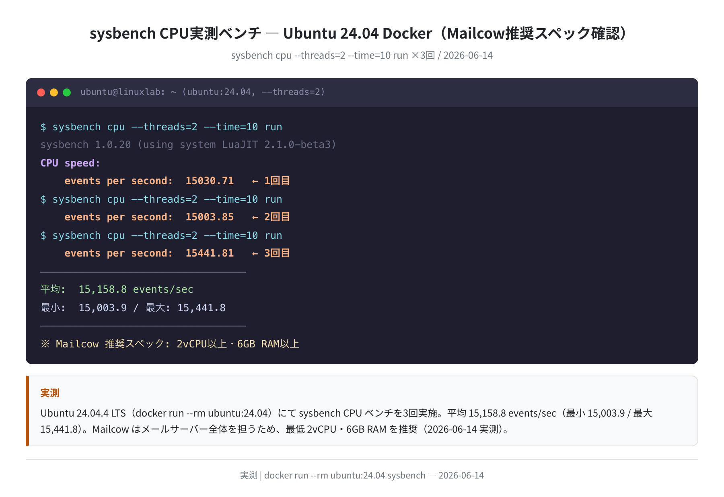Screen dimensions: 724x497
Task: Click the 最小: 15,003.9 value
Action: click(84, 308)
